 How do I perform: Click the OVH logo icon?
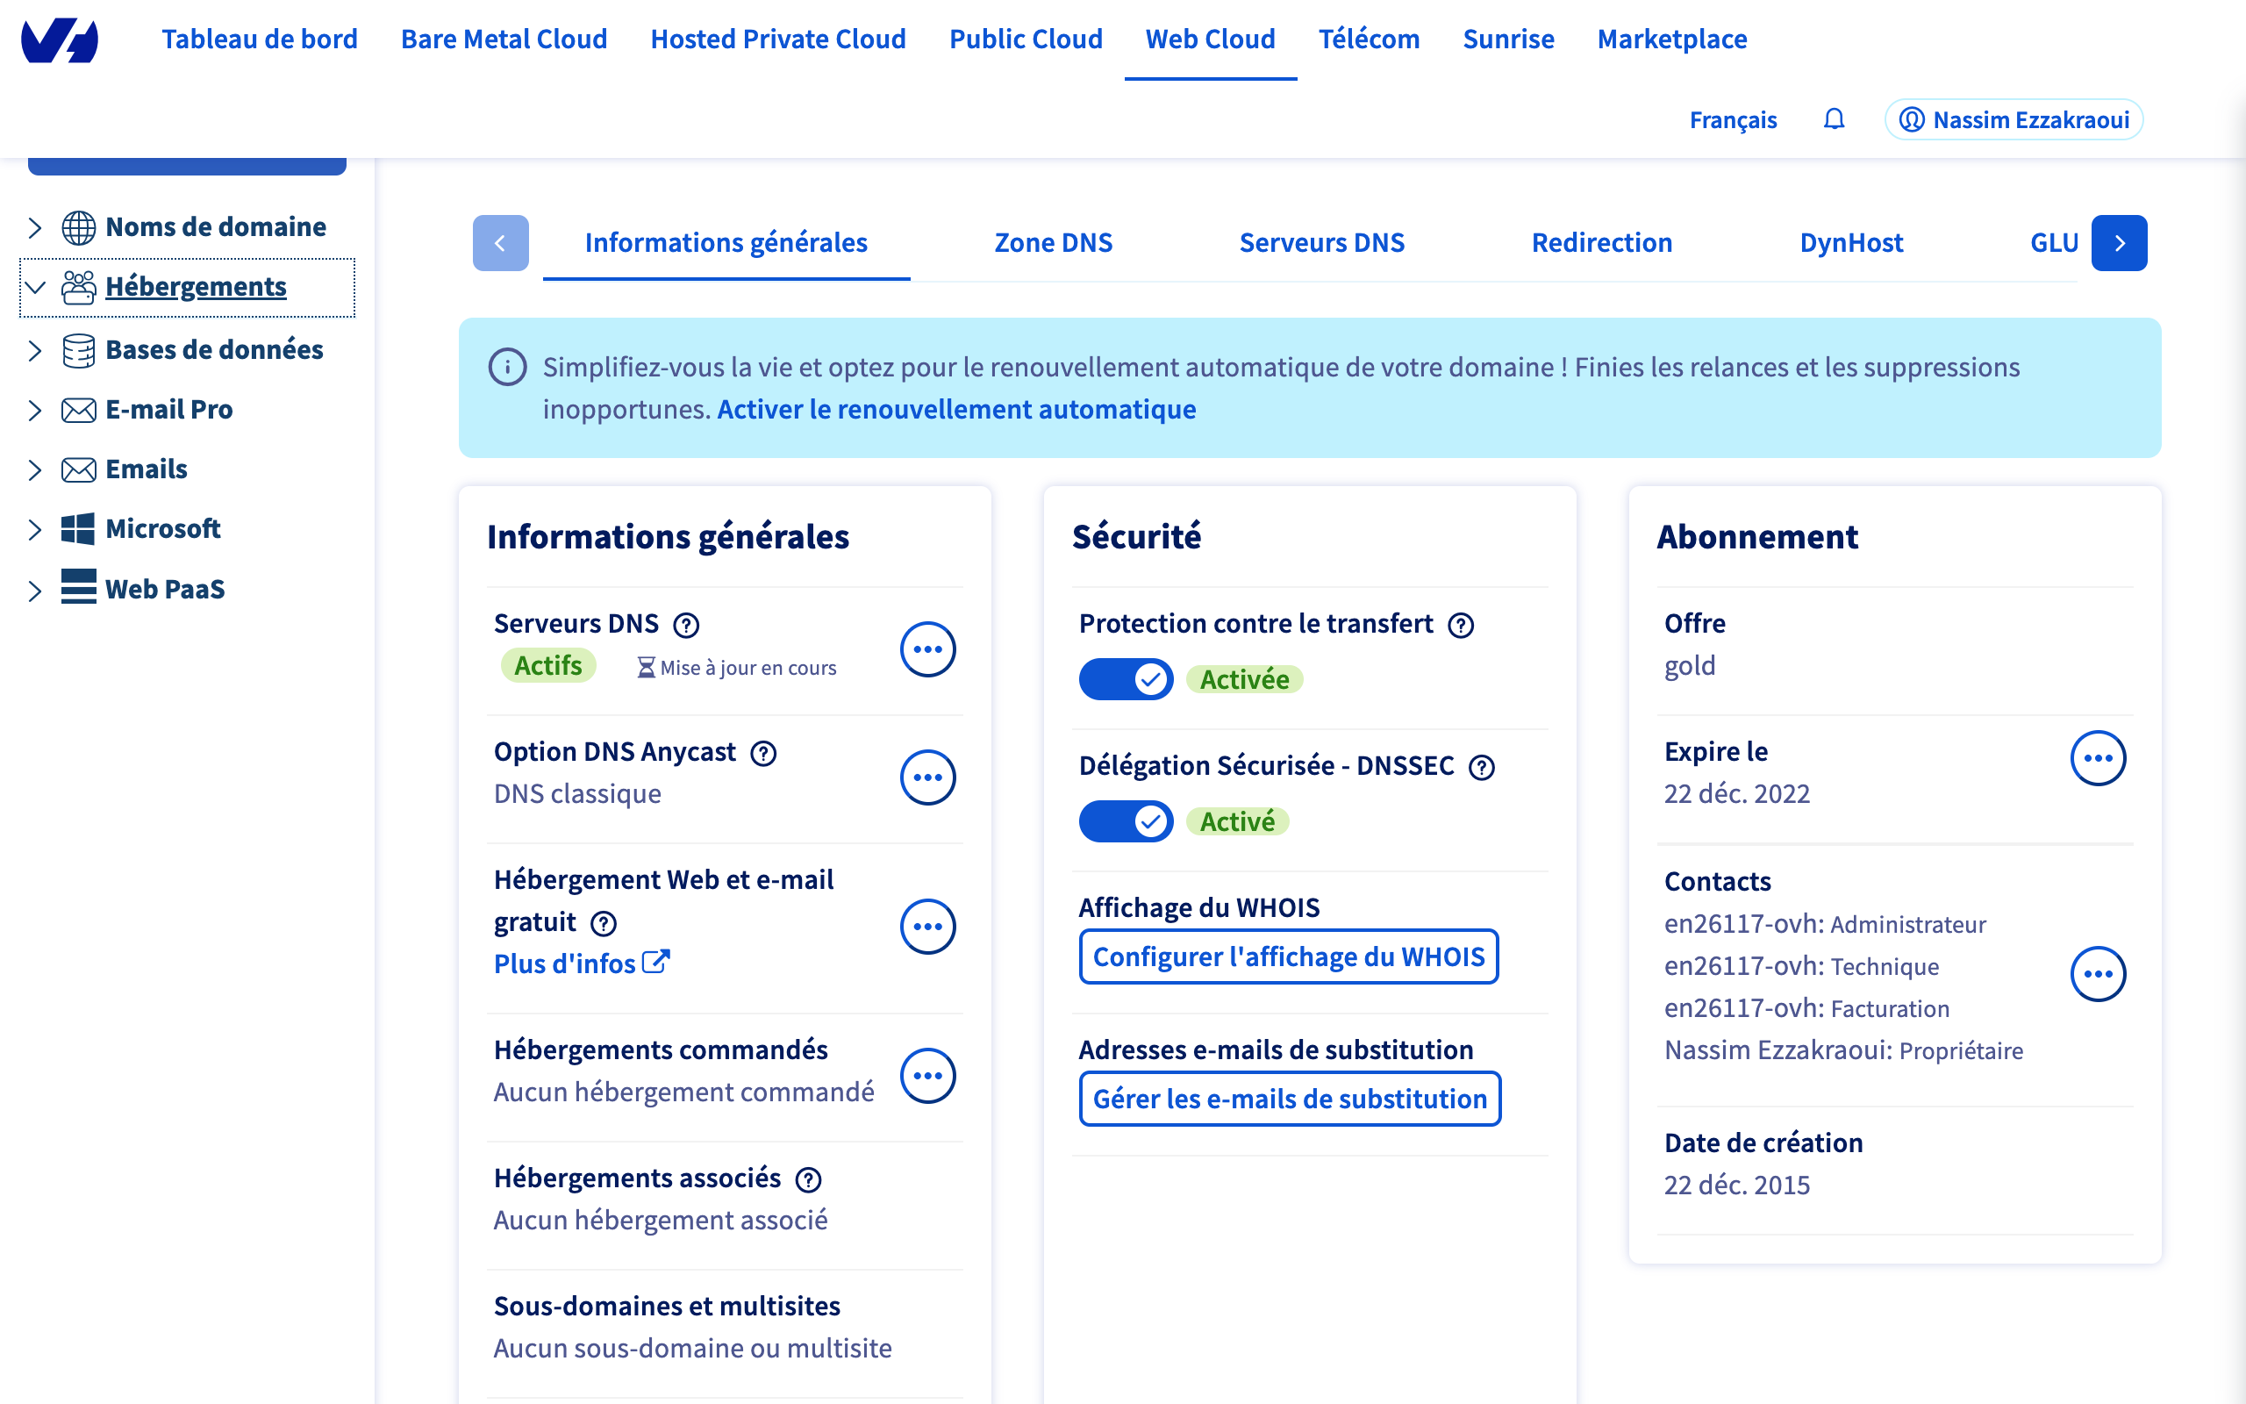point(60,41)
